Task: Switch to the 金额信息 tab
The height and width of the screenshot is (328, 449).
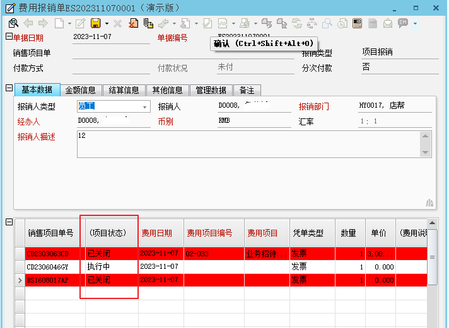Action: [x=80, y=90]
